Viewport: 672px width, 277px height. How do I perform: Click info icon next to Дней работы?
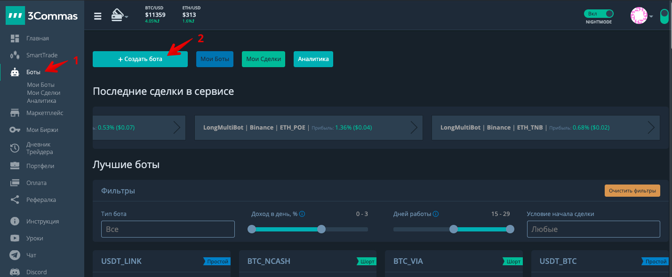coord(436,214)
